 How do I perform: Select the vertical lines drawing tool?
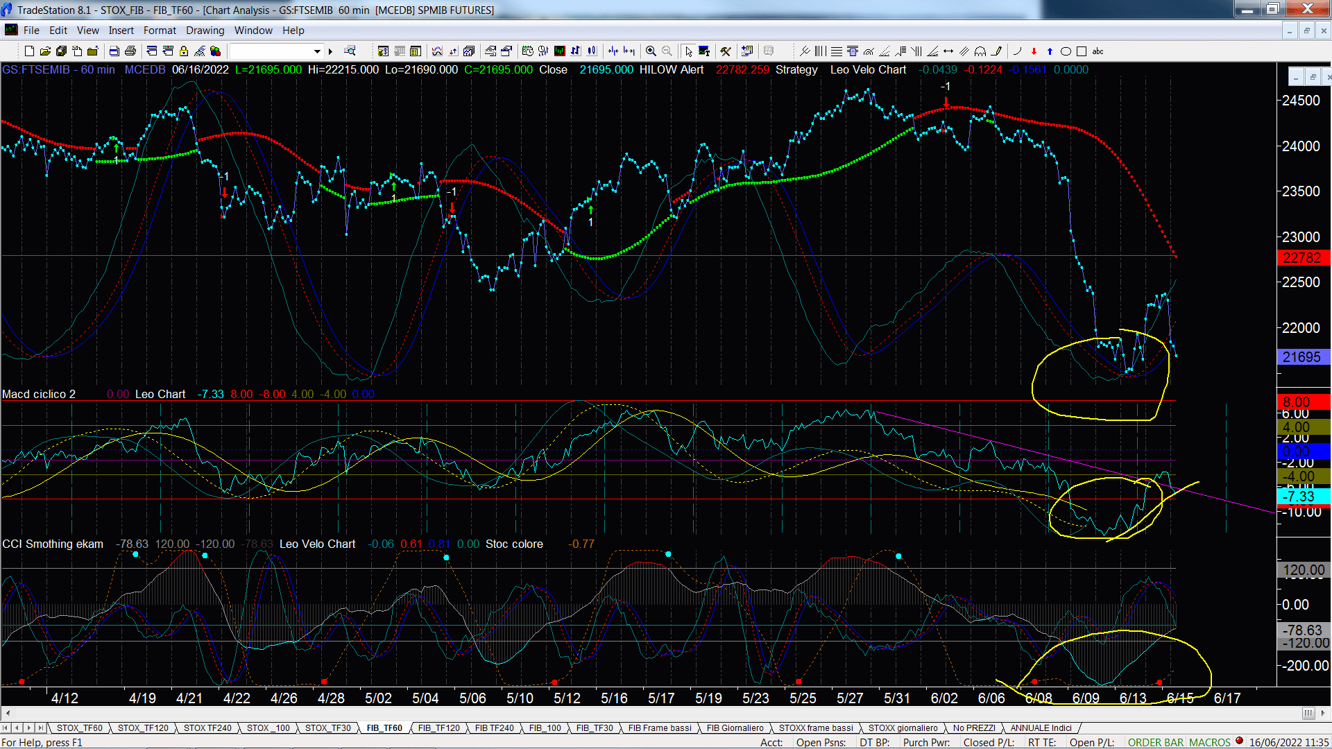coord(821,51)
